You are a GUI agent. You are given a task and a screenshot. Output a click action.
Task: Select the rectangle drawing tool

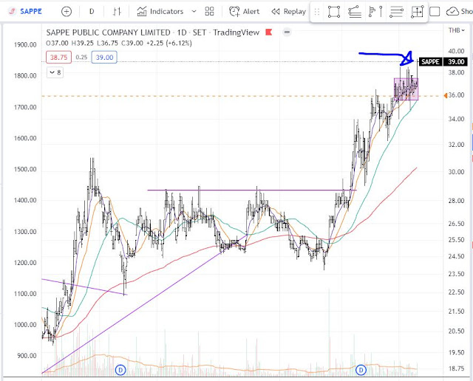(x=334, y=12)
